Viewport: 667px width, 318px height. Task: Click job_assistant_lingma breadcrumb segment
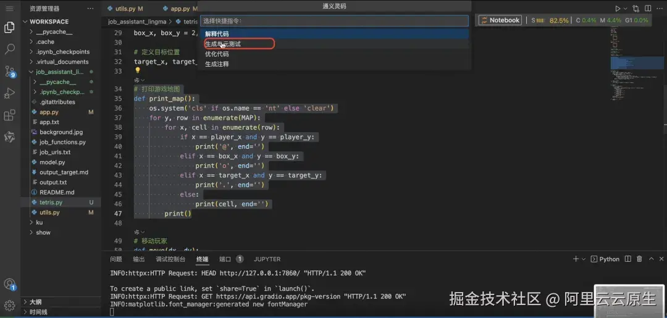[137, 21]
